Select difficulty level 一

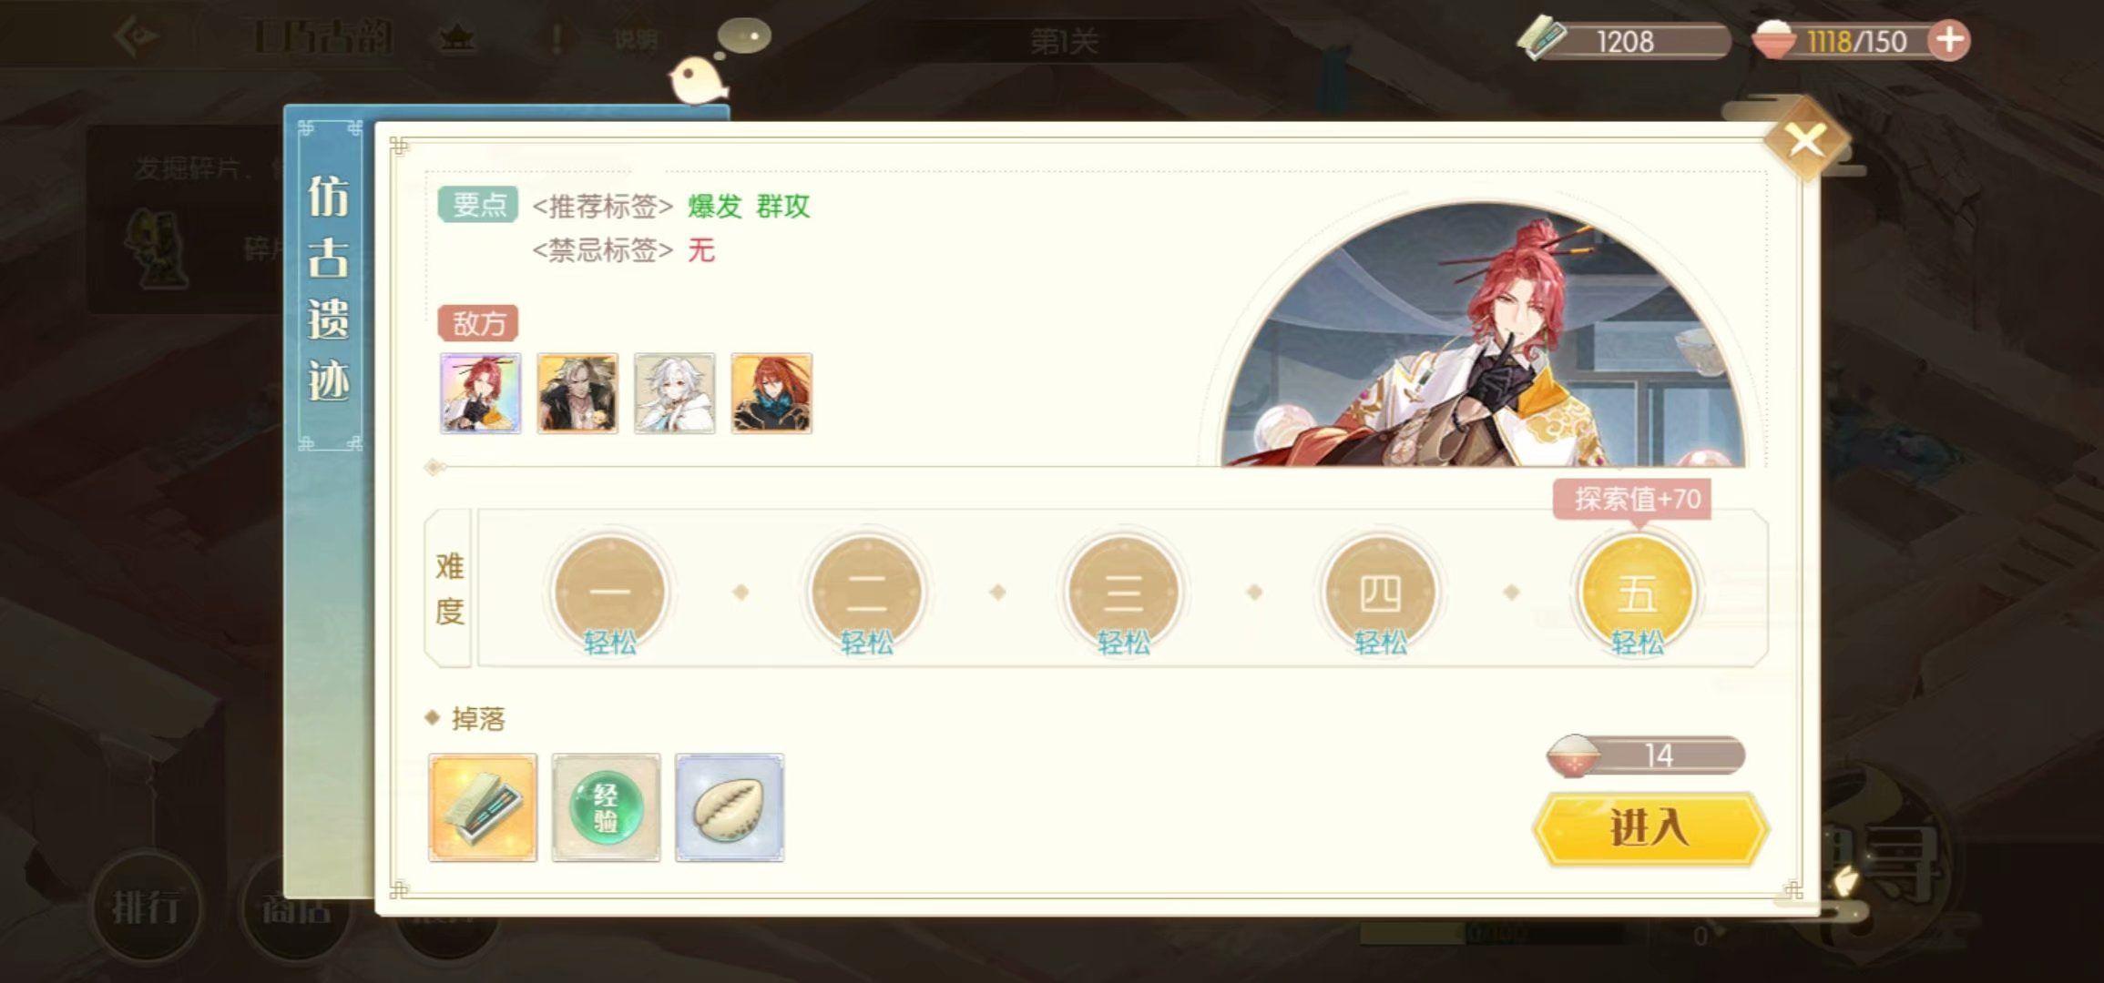click(609, 593)
